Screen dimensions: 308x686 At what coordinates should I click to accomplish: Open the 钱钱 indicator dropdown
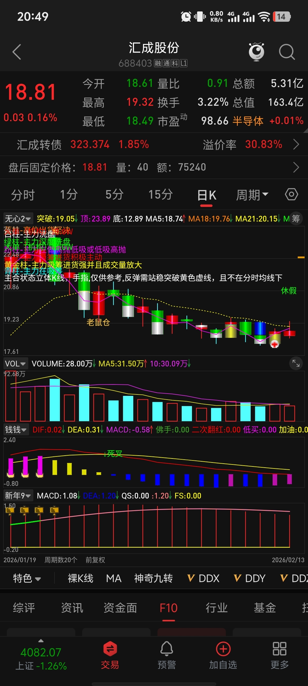coord(16,430)
